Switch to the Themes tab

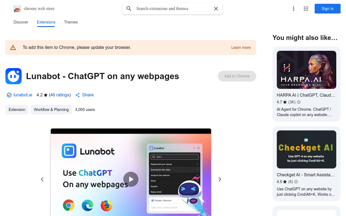(71, 22)
